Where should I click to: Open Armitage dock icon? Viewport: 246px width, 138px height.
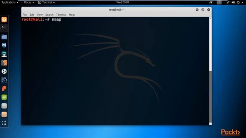(x=4, y=54)
